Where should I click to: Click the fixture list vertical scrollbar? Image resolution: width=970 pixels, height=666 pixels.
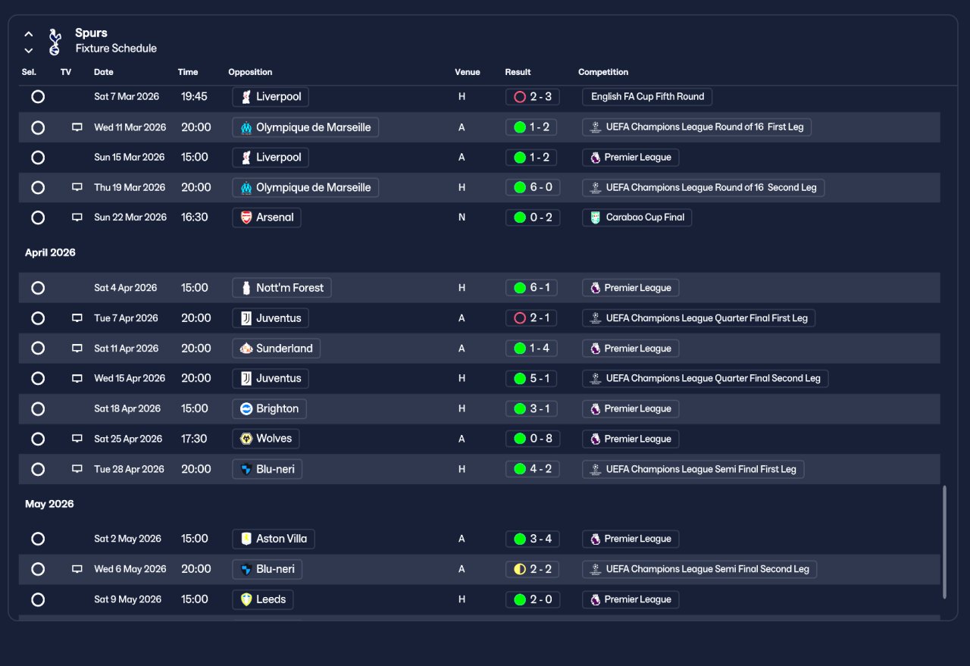point(944,542)
